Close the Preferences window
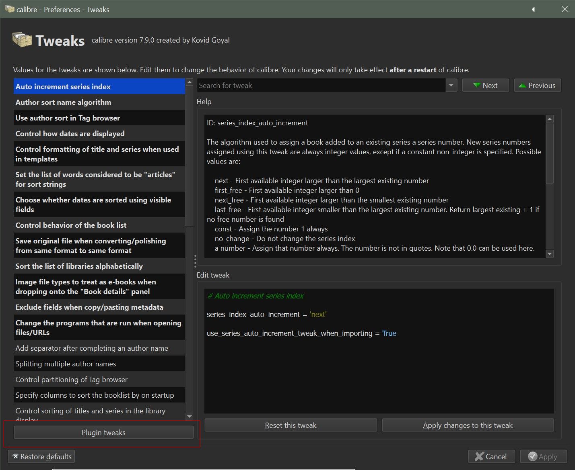Screen dimensions: 575x470 pos(565,9)
